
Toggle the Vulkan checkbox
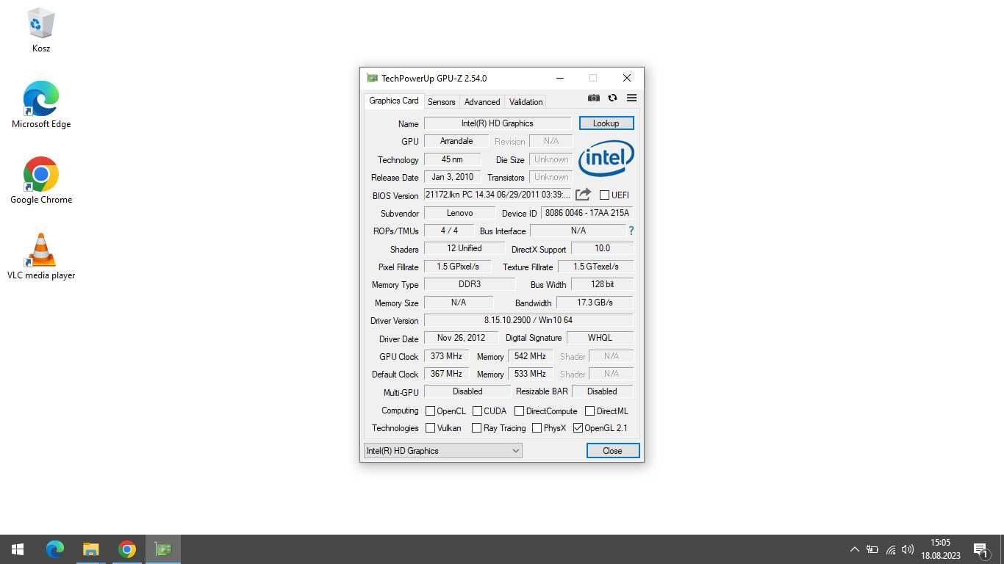[431, 428]
